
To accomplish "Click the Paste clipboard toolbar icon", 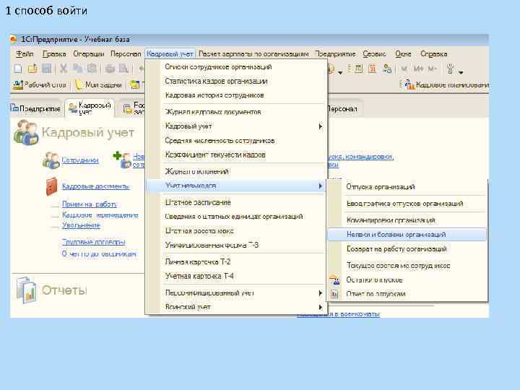I will point(92,69).
